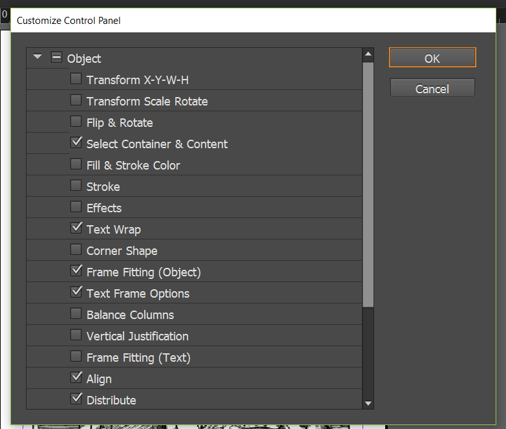Check Vertical Justification option

[x=76, y=335]
